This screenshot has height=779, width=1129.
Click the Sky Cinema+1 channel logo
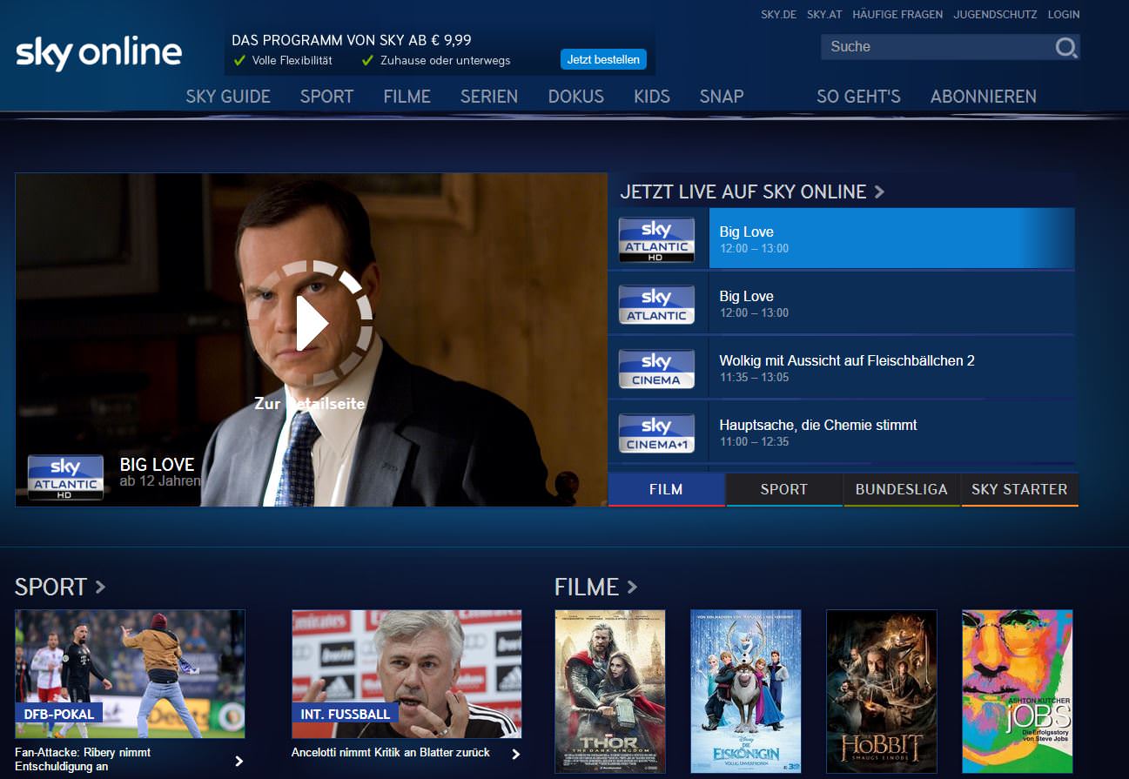pos(656,433)
